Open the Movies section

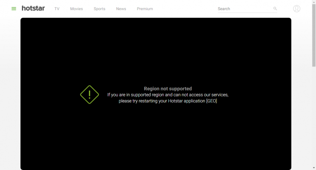coord(77,9)
